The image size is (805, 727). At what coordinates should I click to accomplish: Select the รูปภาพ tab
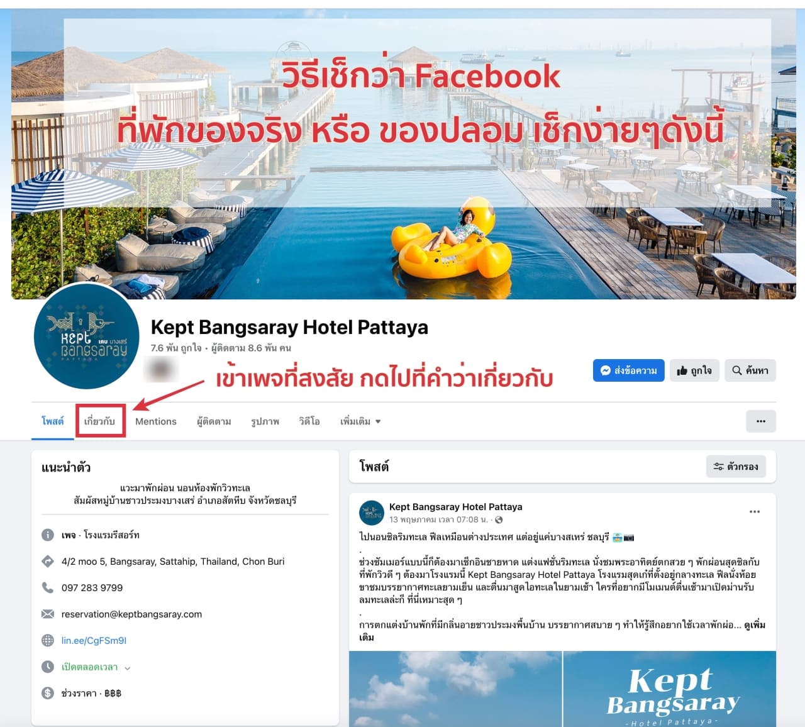tap(265, 421)
